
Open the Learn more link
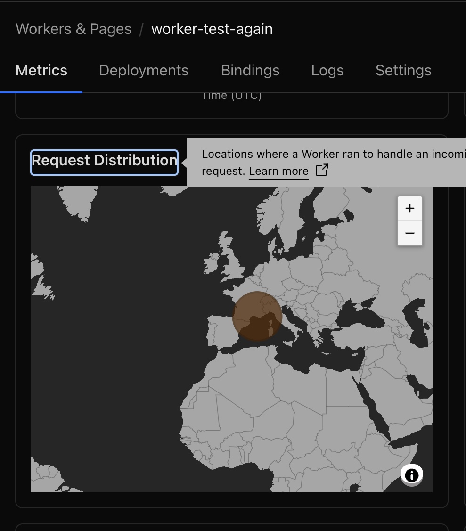(279, 171)
